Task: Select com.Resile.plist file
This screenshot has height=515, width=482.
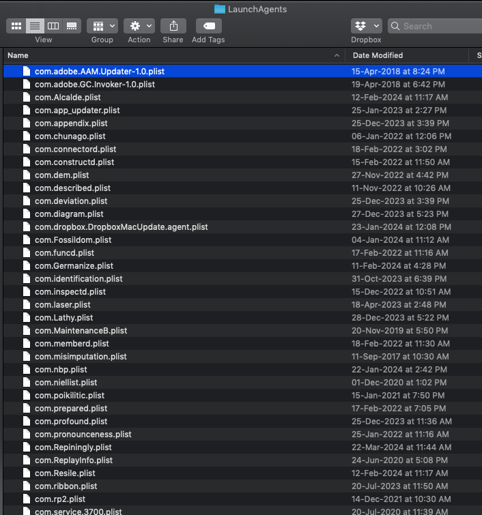Action: [242, 473]
